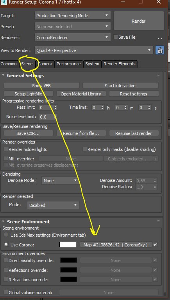Open the Render selected Mode dropdown
170x300 pixels.
pyautogui.click(x=53, y=205)
